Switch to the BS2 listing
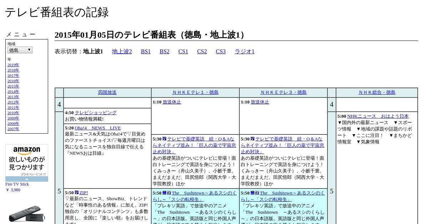Screen dimensions: 428x224 [164, 52]
